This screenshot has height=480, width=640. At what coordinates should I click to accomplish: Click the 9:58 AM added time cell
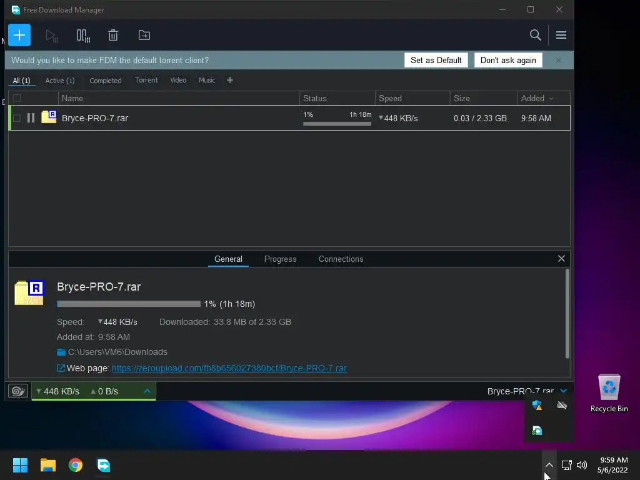536,118
